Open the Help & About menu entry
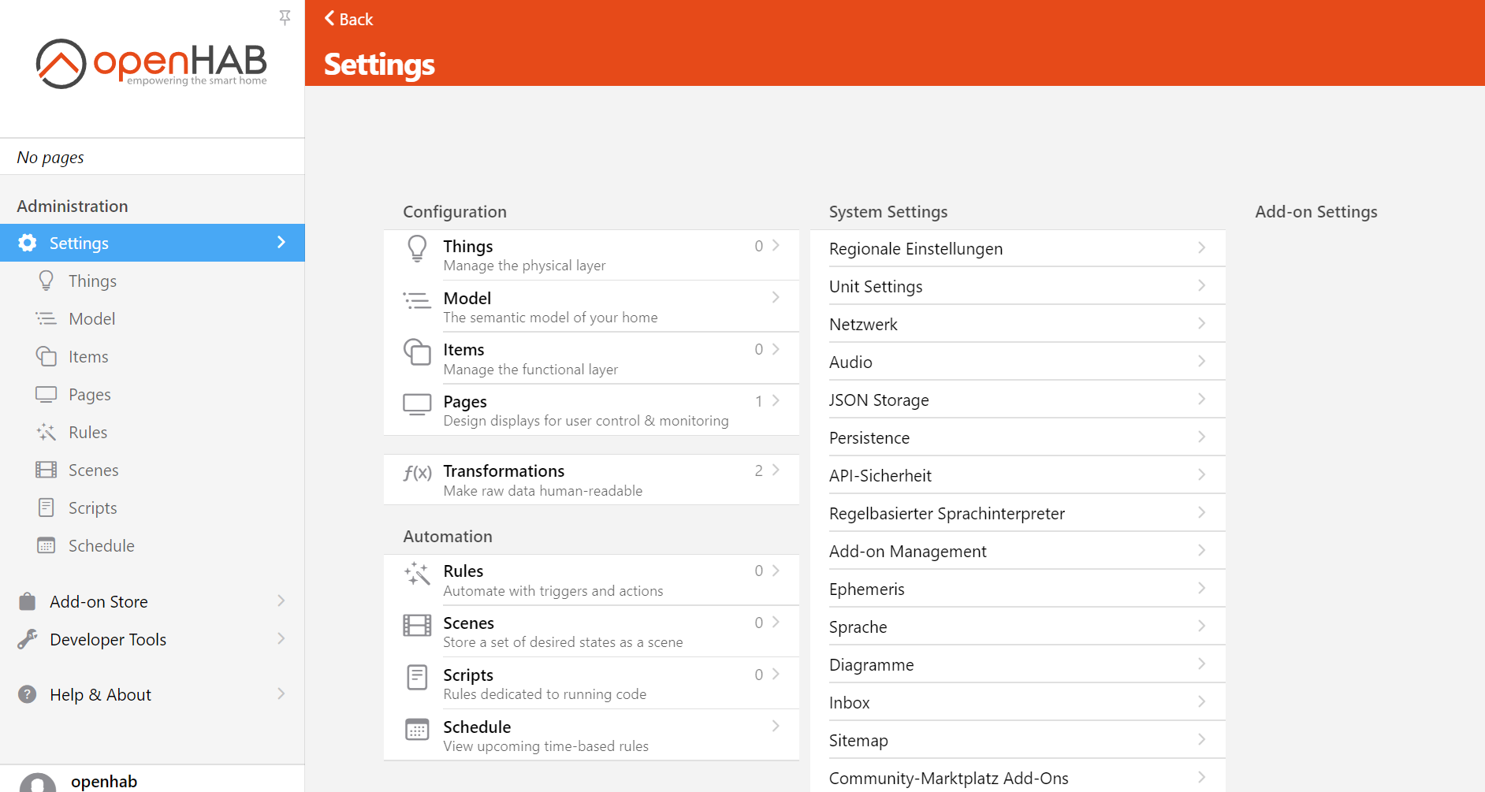Image resolution: width=1485 pixels, height=792 pixels. click(x=100, y=694)
